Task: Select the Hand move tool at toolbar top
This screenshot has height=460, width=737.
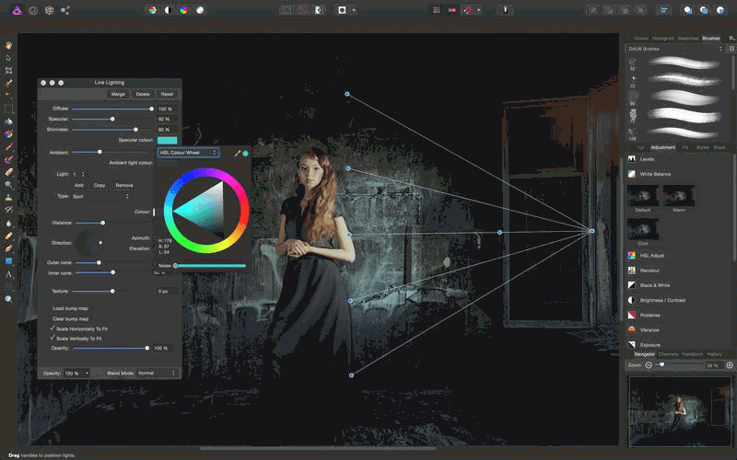Action: tap(8, 44)
